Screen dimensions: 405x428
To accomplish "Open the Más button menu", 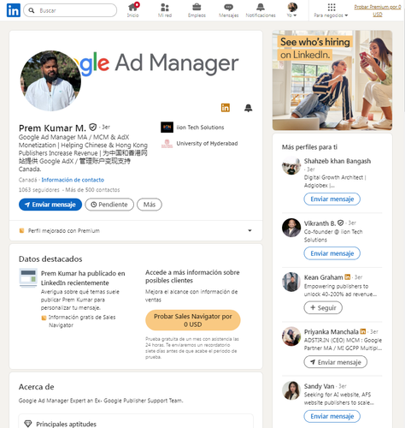I will tap(150, 205).
